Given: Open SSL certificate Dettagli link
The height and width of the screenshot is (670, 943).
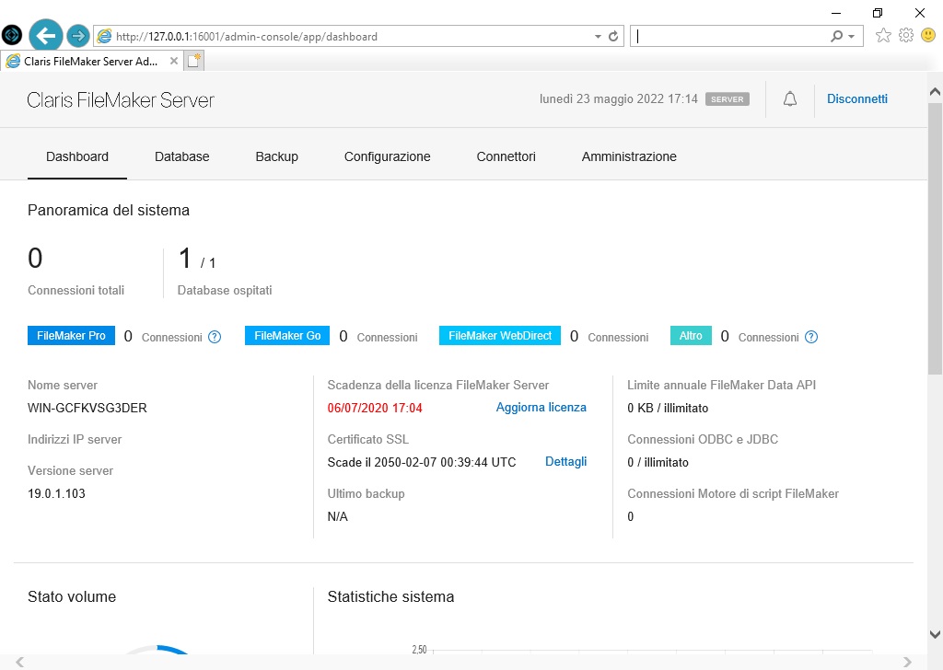Looking at the screenshot, I should click(x=566, y=461).
